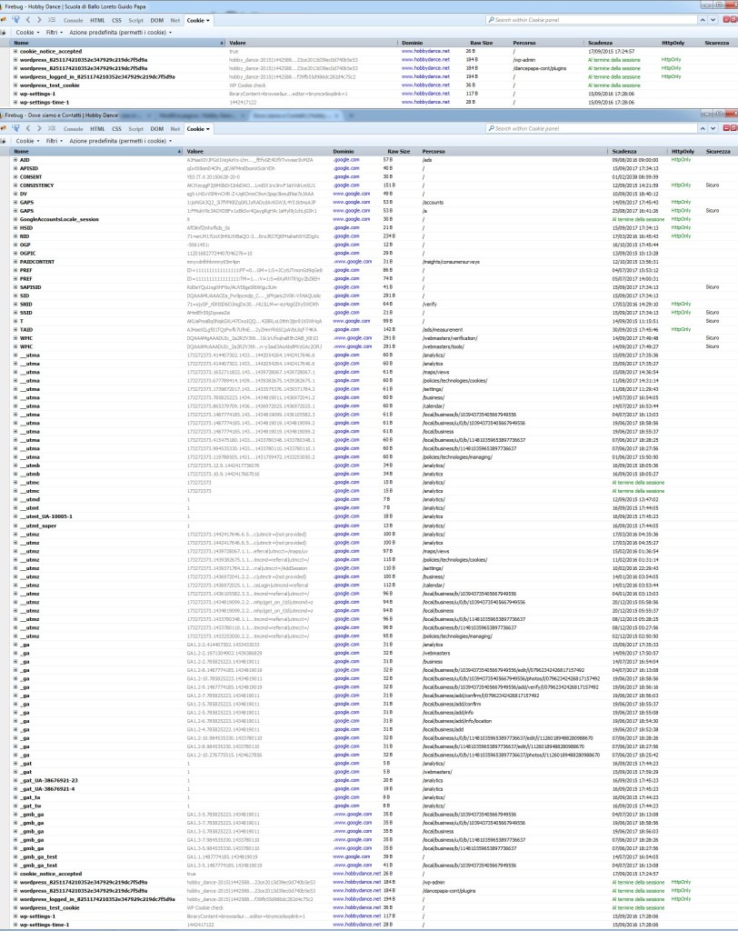Switch to the Script tab in the Dove siamo e Contatti window
The height and width of the screenshot is (931, 738).
(x=136, y=129)
